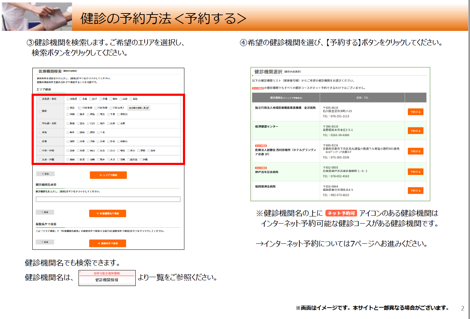Book 福岡徳洲会病院 via 予約する button

(415, 191)
